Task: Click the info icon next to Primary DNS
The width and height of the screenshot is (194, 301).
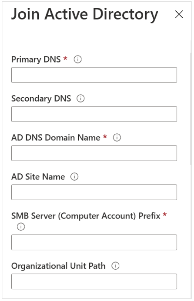Action: coord(78,60)
